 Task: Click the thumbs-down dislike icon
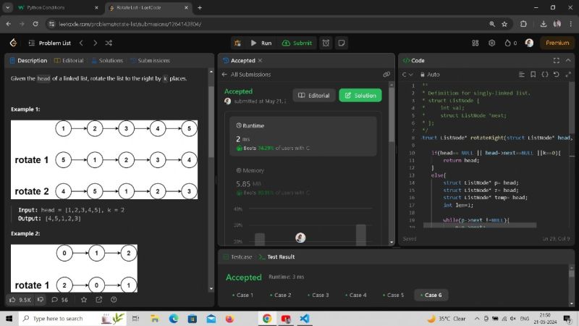(41, 299)
